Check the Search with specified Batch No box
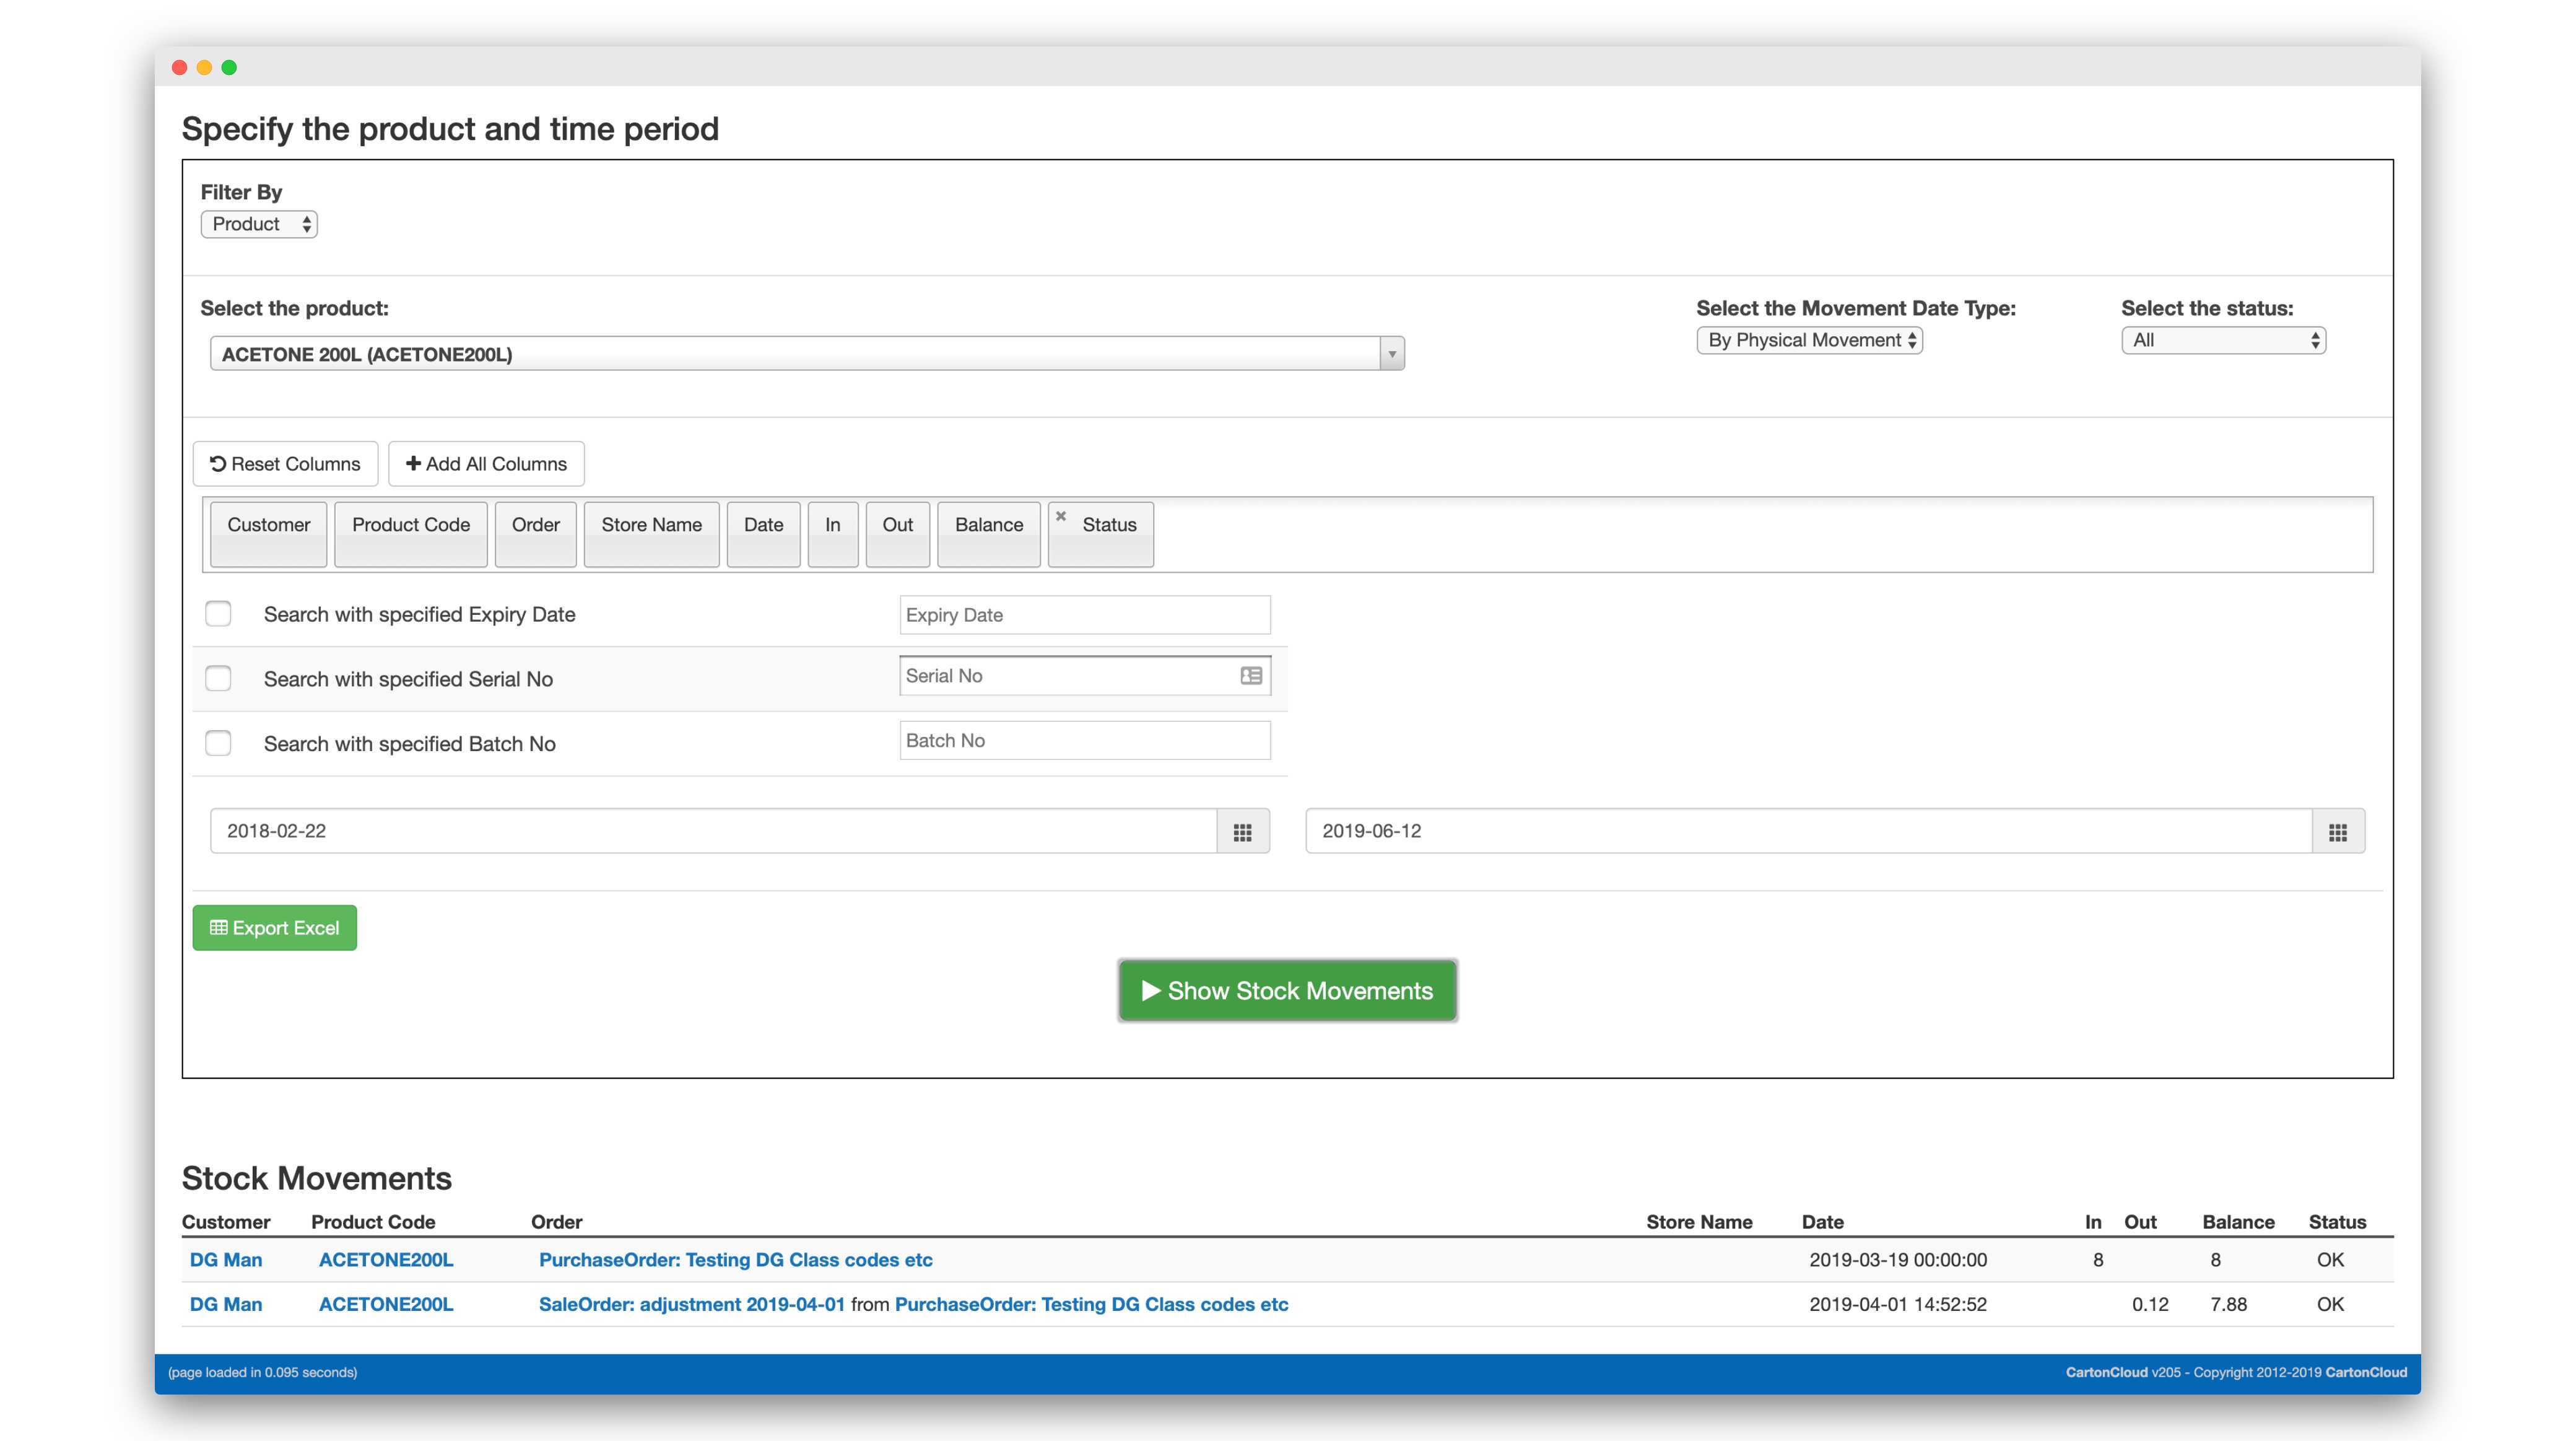The width and height of the screenshot is (2576, 1441). 218,743
